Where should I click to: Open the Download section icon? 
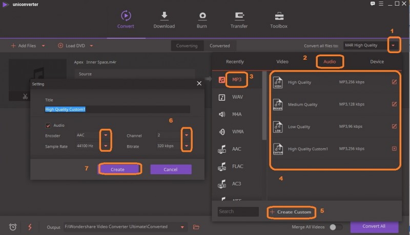click(x=164, y=16)
